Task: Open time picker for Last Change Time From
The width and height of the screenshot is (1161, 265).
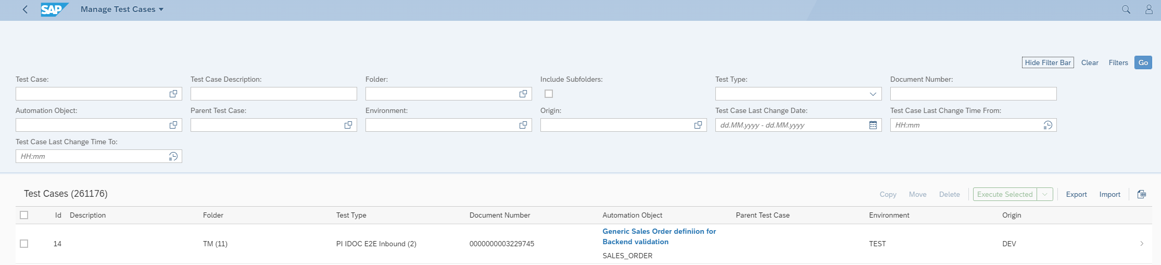Action: tap(1048, 125)
